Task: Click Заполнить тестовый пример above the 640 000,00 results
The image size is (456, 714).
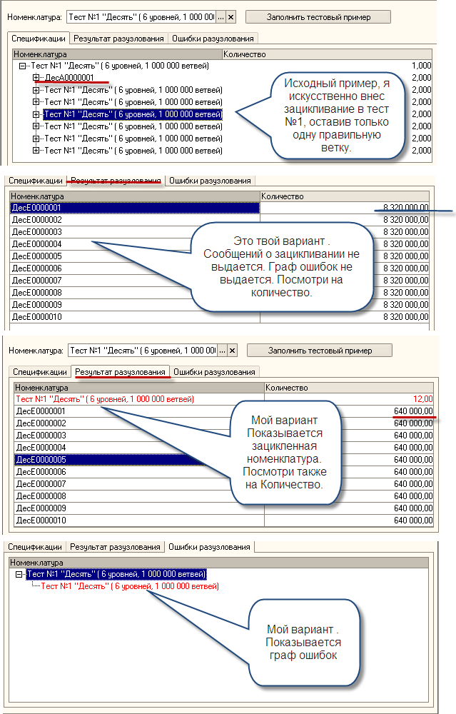Action: tap(320, 351)
